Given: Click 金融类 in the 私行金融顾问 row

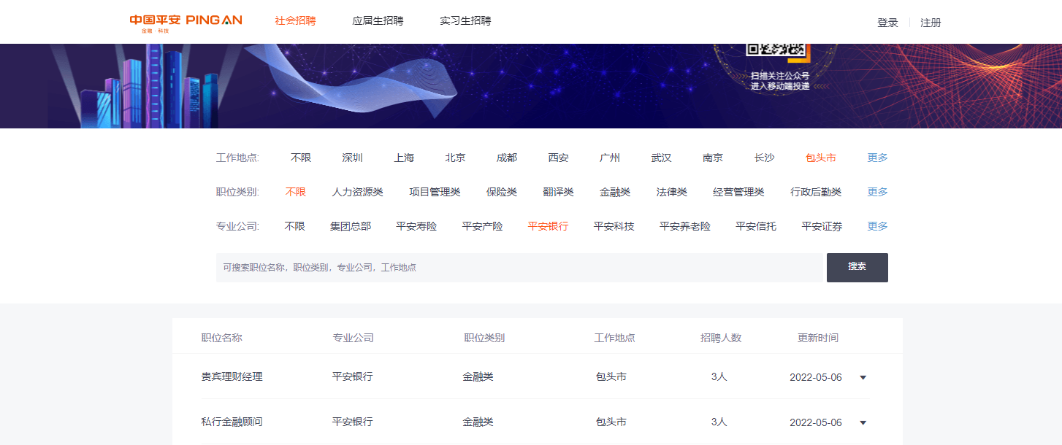Looking at the screenshot, I should (x=478, y=422).
